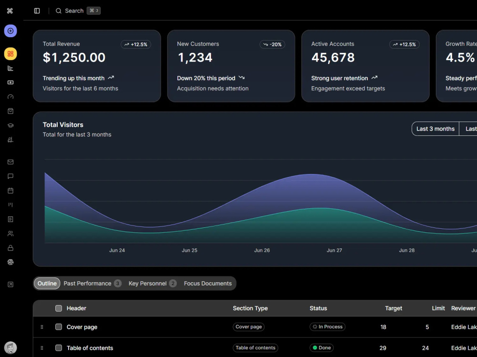Click the Search field in top bar

coord(78,11)
